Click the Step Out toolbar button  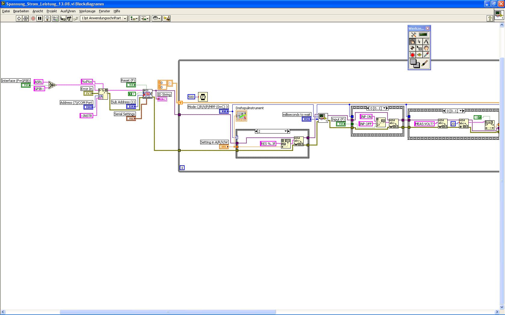76,19
